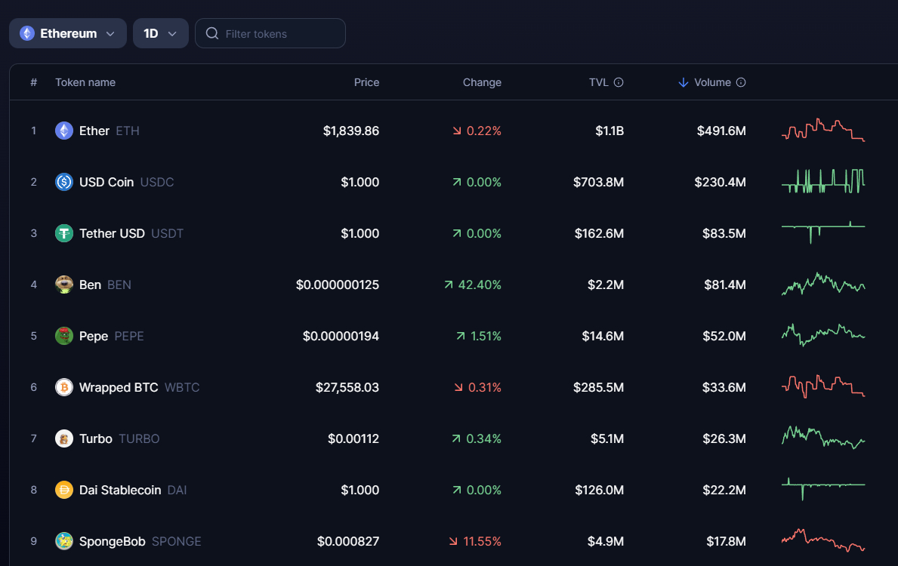Viewport: 898px width, 566px height.
Task: Click the Wrapped BTC price $27,558.03
Action: pos(347,387)
